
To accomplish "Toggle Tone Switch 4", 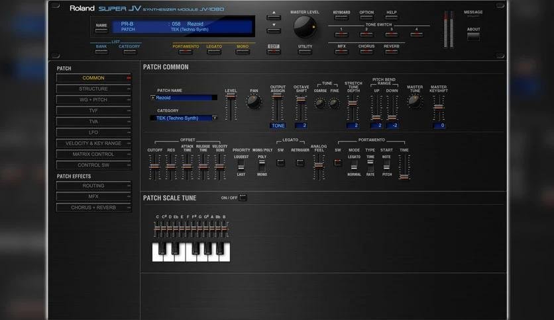I will pos(417,34).
